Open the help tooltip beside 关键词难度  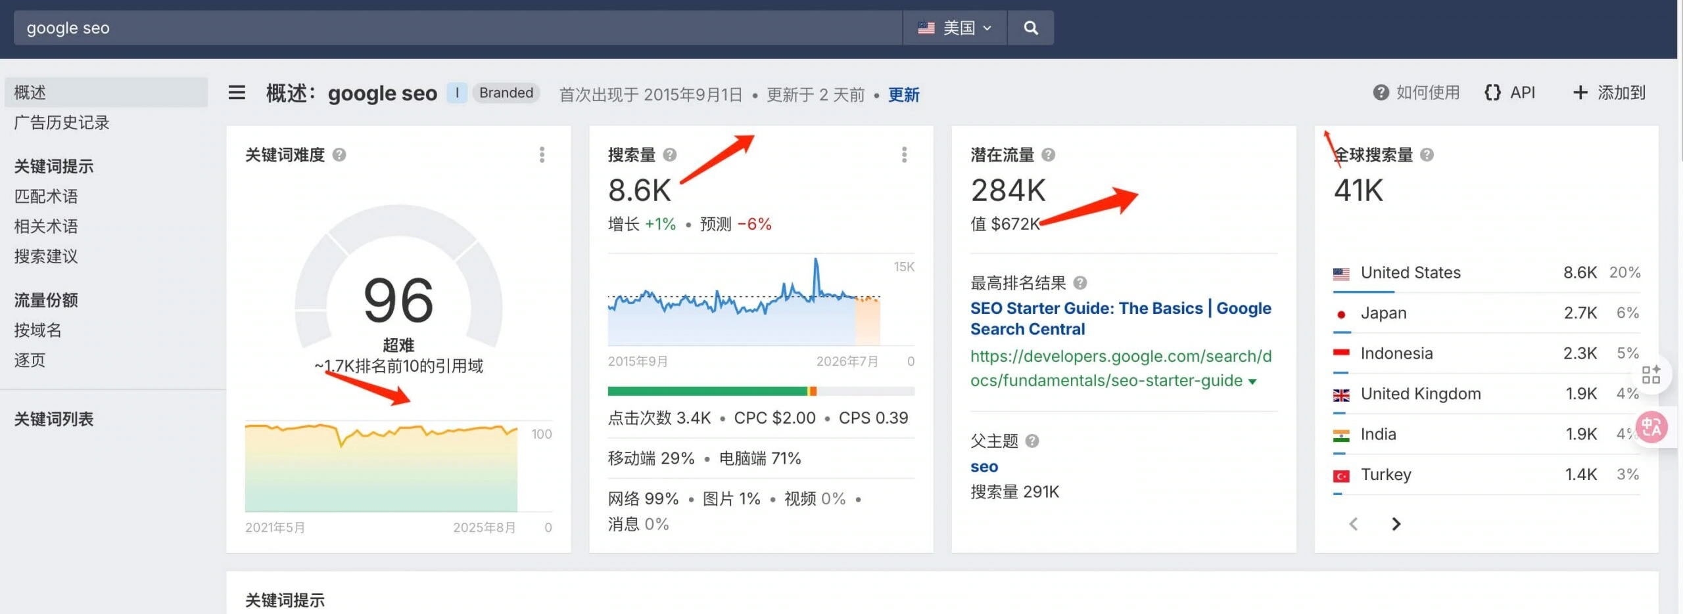(339, 155)
